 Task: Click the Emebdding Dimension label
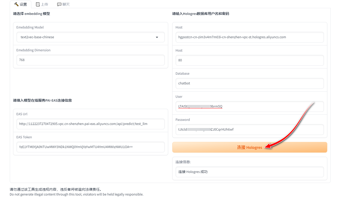point(33,50)
